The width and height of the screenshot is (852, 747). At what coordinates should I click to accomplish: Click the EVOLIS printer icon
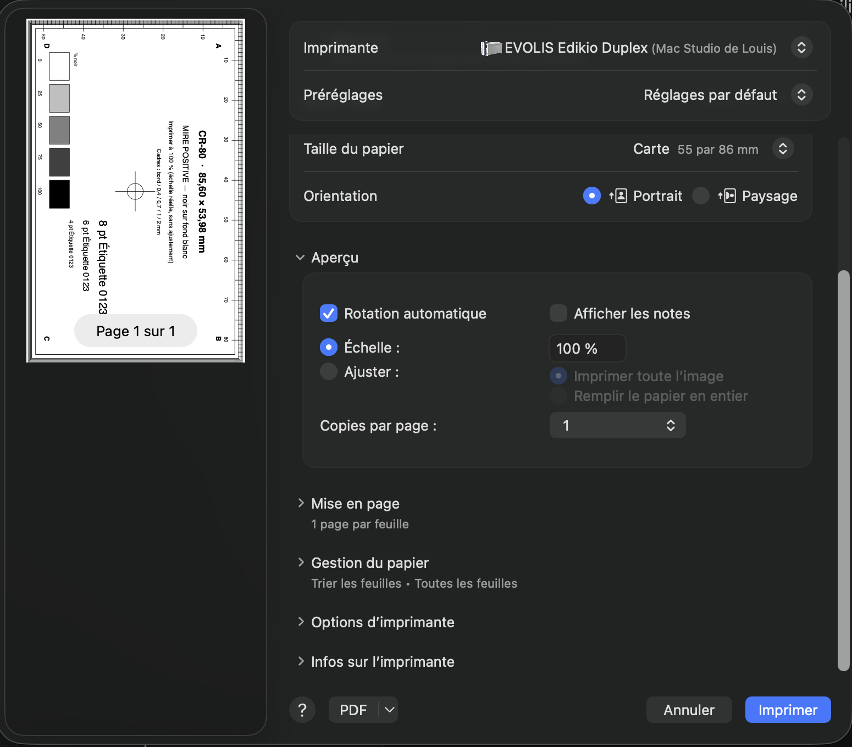pos(491,48)
